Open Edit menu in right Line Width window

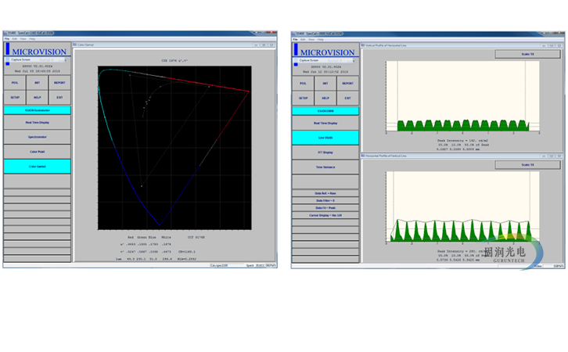[x=304, y=39]
